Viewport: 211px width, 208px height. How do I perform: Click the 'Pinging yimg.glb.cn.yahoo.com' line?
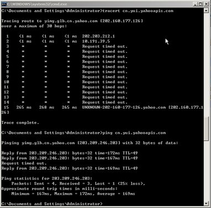click(89, 143)
